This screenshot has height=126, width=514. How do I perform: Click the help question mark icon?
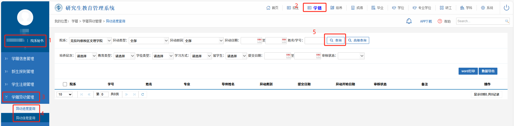tap(440, 21)
